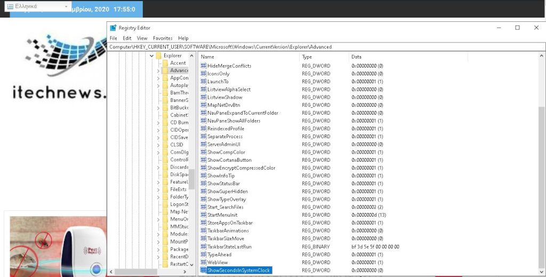
Task: Select the ReindexedProfile value
Action: tap(226, 129)
